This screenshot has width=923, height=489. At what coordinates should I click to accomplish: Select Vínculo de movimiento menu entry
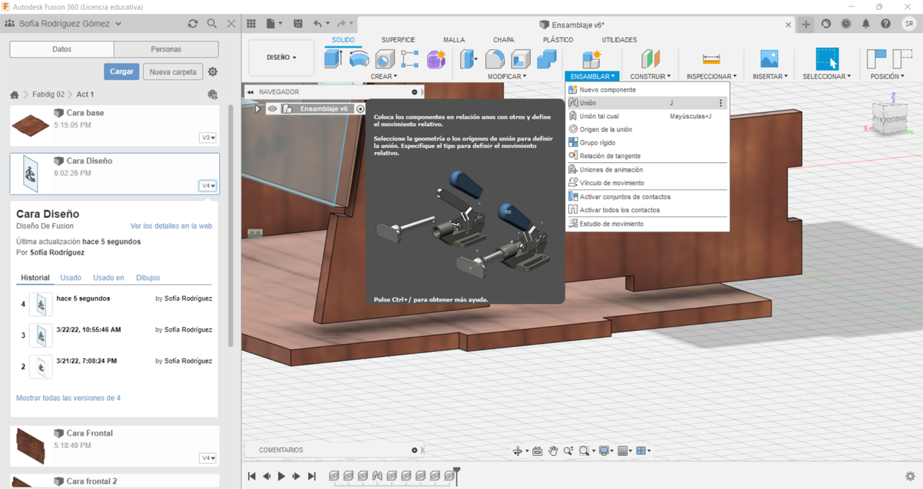coord(647,183)
